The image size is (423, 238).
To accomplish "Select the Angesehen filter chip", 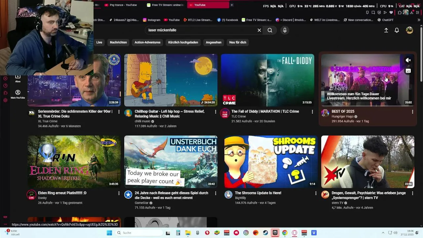I will click(213, 42).
